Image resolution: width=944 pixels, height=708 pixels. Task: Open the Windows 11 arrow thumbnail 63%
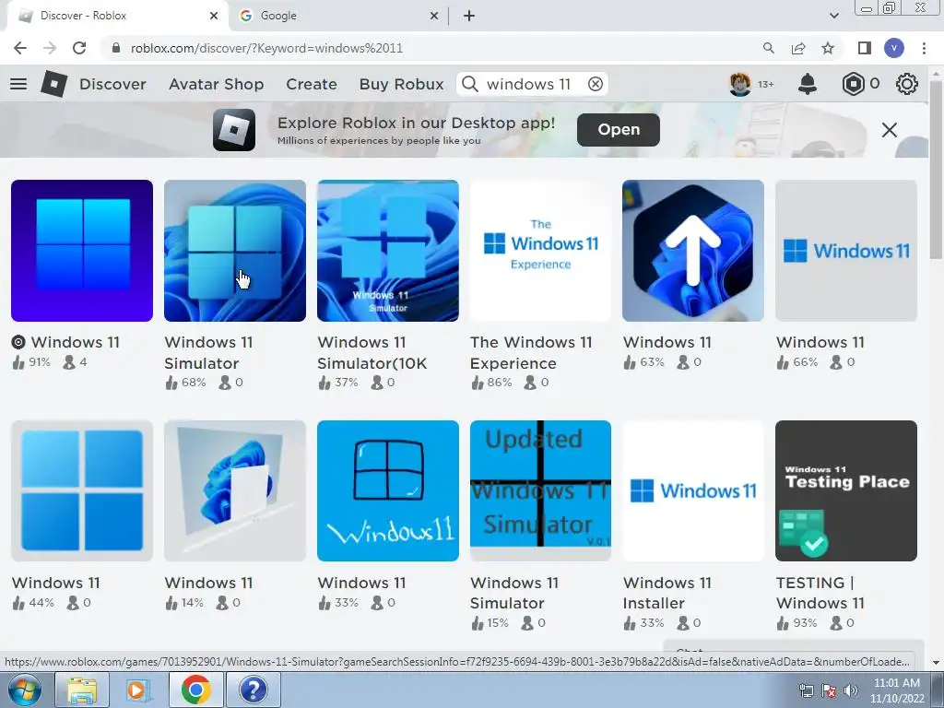pyautogui.click(x=693, y=251)
